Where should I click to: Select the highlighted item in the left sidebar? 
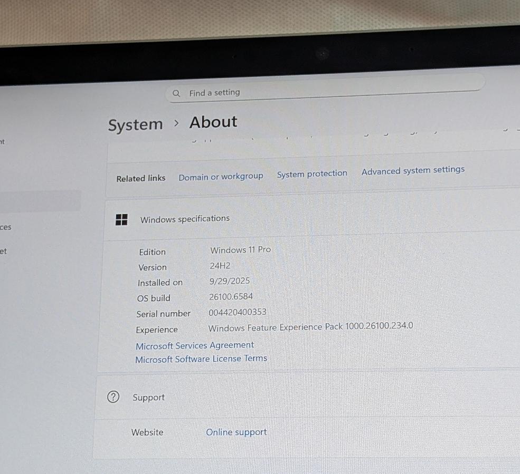[x=40, y=201]
